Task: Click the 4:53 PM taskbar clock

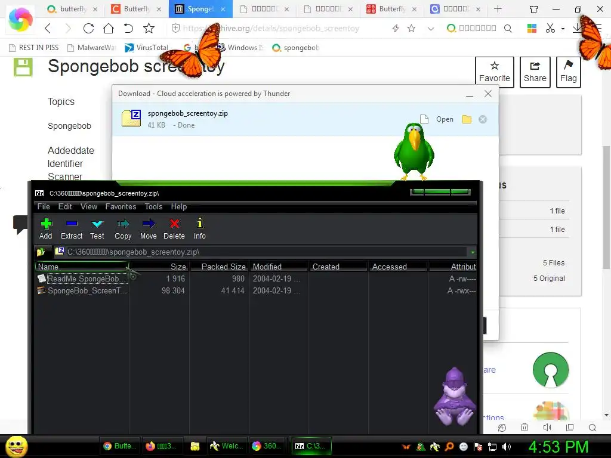Action: [x=558, y=447]
